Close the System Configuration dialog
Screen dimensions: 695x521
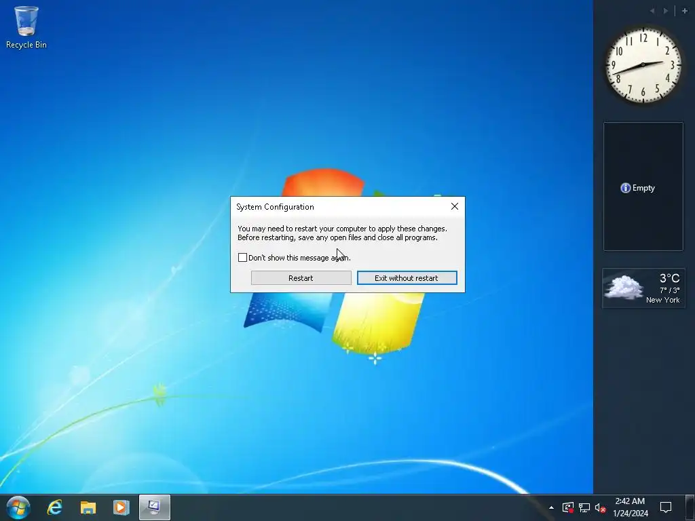[x=454, y=206]
